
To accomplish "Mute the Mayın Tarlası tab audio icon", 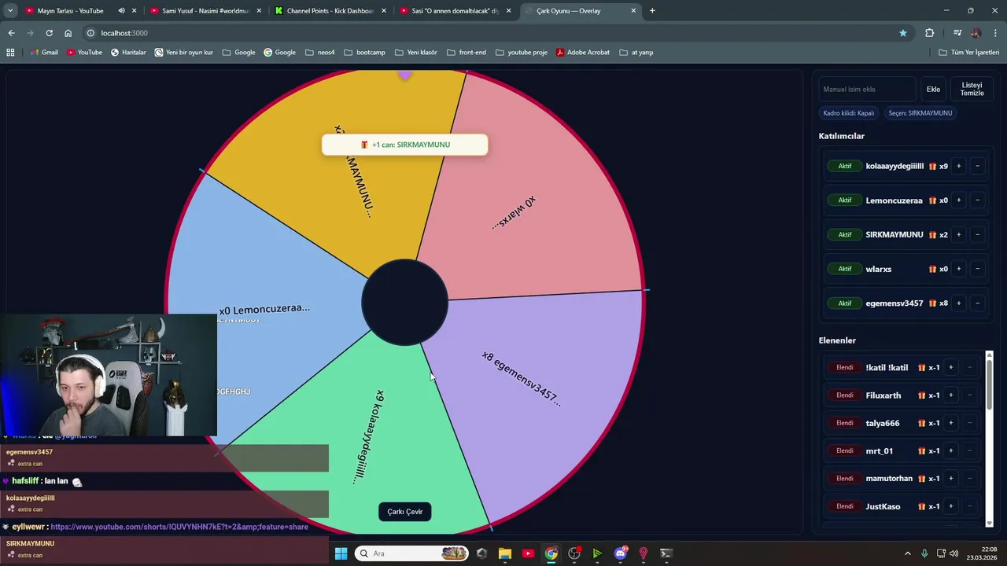I will [121, 11].
